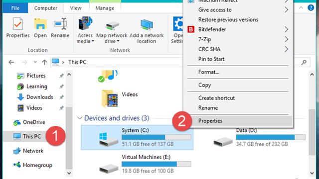Screen dimensions: 319x179
Task: Open the Bitdefender context submenu
Action: (x=238, y=29)
